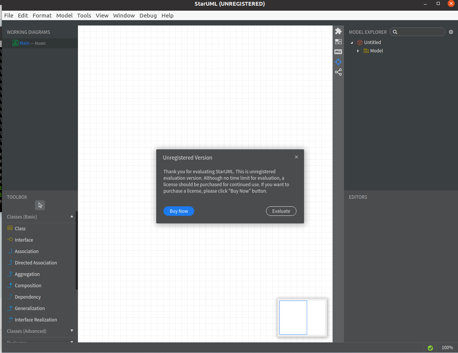
Task: Open the Format menu
Action: [42, 16]
